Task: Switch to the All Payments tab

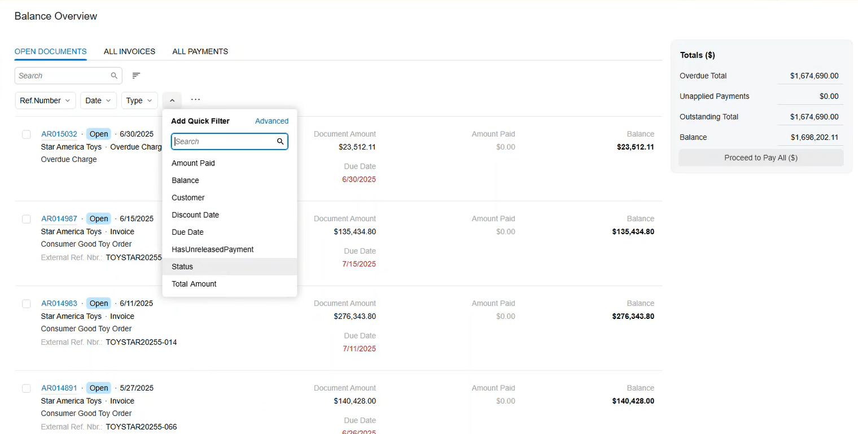Action: coord(200,51)
